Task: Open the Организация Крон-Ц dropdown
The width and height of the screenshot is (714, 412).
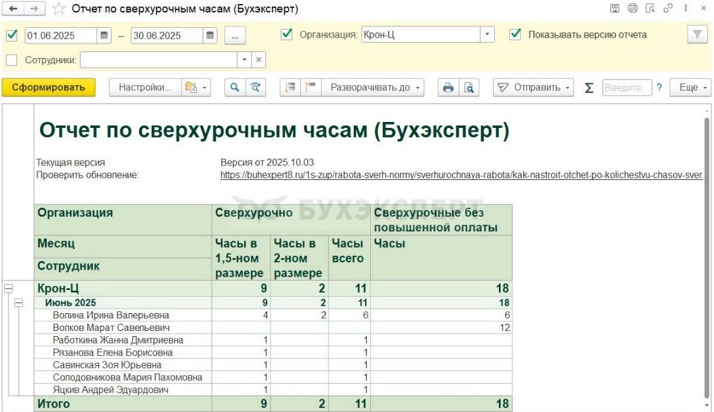Action: 487,35
